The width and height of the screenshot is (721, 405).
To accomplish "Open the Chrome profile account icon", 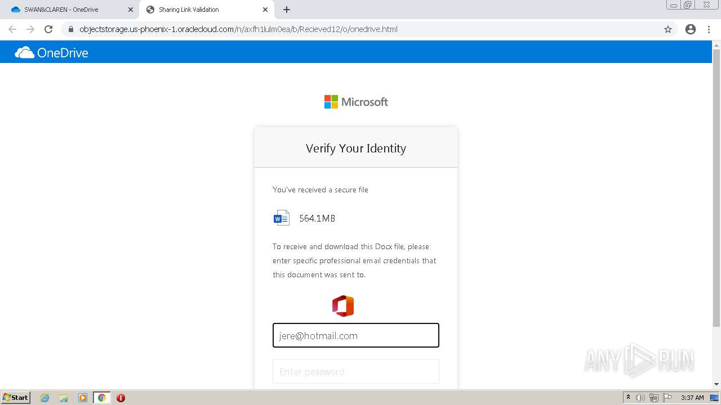I will (x=691, y=29).
